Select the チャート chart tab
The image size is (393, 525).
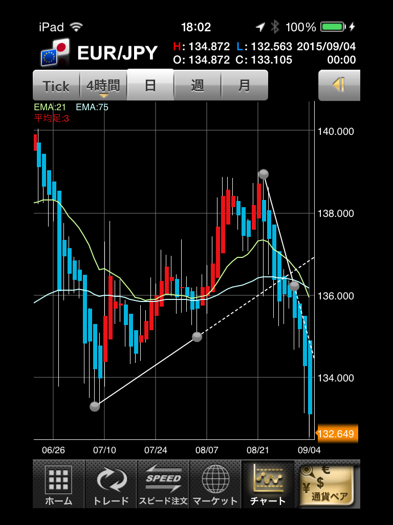click(x=268, y=484)
